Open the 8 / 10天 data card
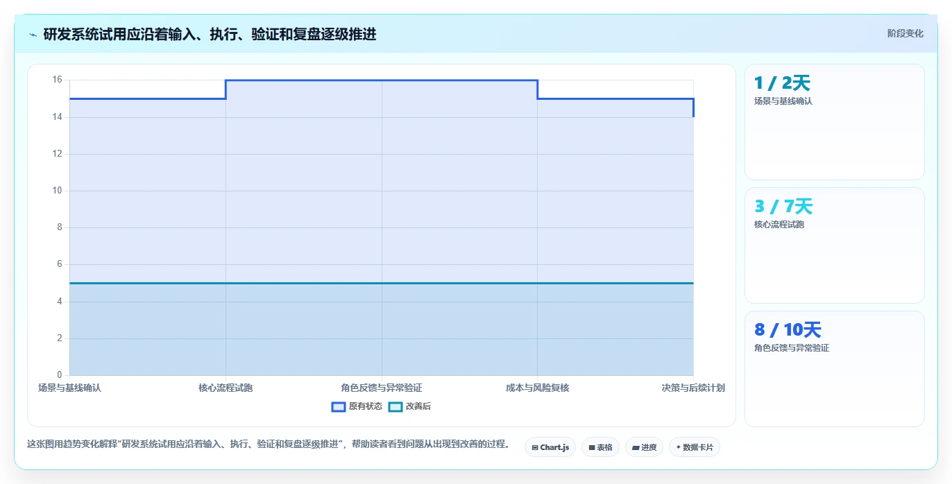The image size is (952, 484). click(x=834, y=369)
